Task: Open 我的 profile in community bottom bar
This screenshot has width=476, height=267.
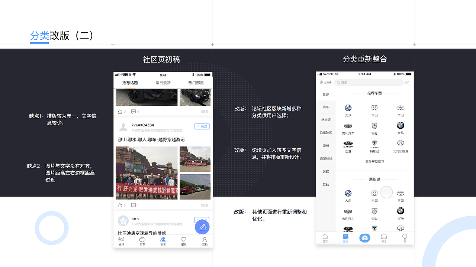Action: [205, 241]
